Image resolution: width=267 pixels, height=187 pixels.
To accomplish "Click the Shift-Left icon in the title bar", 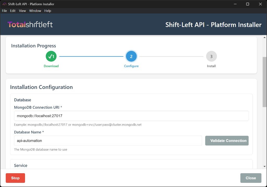I will point(3,4).
